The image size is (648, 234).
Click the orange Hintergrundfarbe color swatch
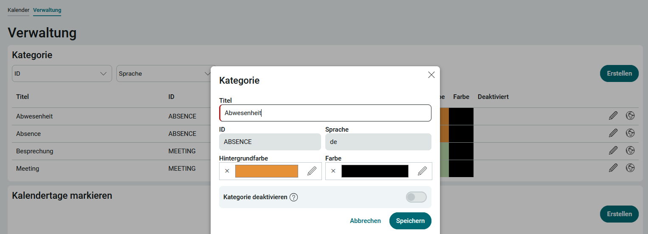pyautogui.click(x=267, y=171)
